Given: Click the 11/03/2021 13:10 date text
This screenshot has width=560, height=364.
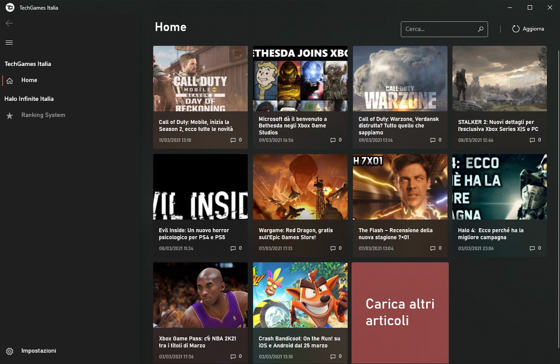Looking at the screenshot, I should pyautogui.click(x=175, y=140).
